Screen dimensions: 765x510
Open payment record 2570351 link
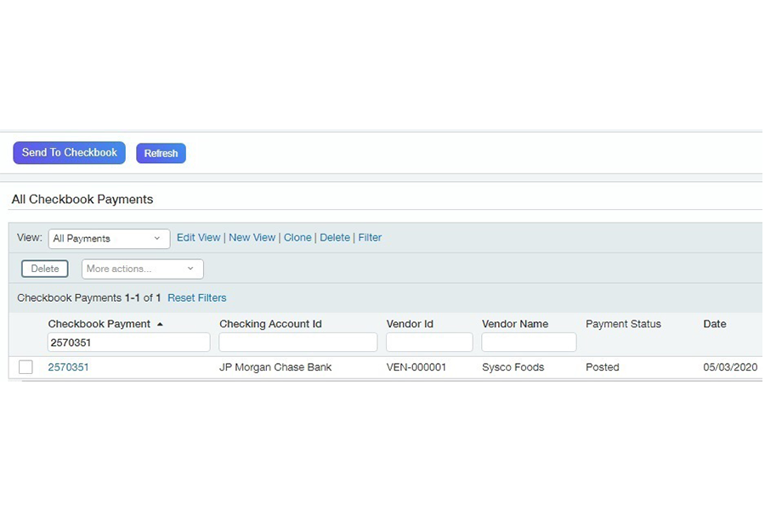pos(68,367)
